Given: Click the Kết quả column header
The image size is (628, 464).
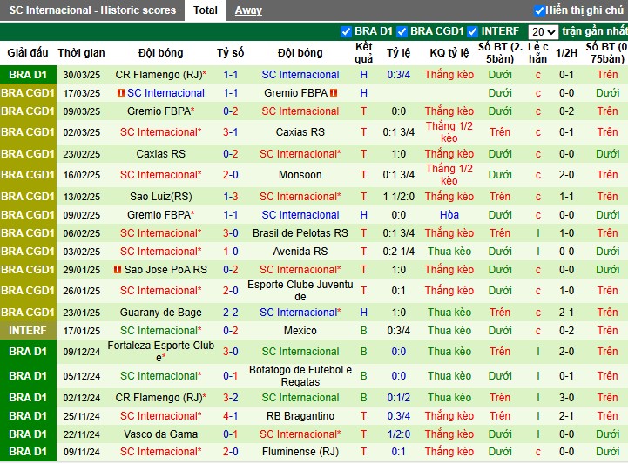Looking at the screenshot, I should (x=364, y=53).
